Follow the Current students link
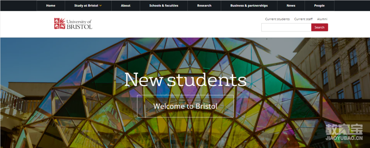This screenshot has height=148, width=370. coord(277,19)
